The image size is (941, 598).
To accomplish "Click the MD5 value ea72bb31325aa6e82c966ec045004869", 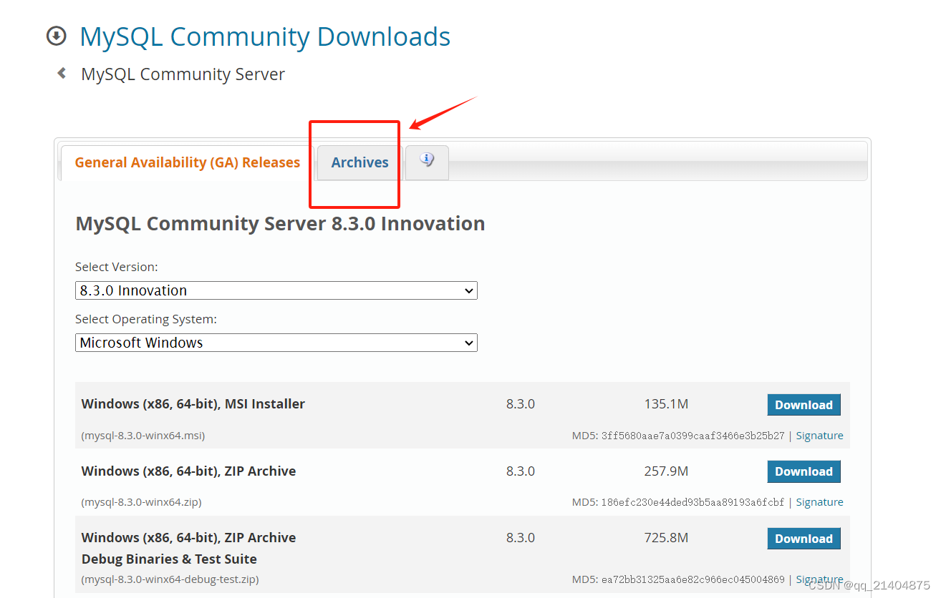I will [693, 579].
